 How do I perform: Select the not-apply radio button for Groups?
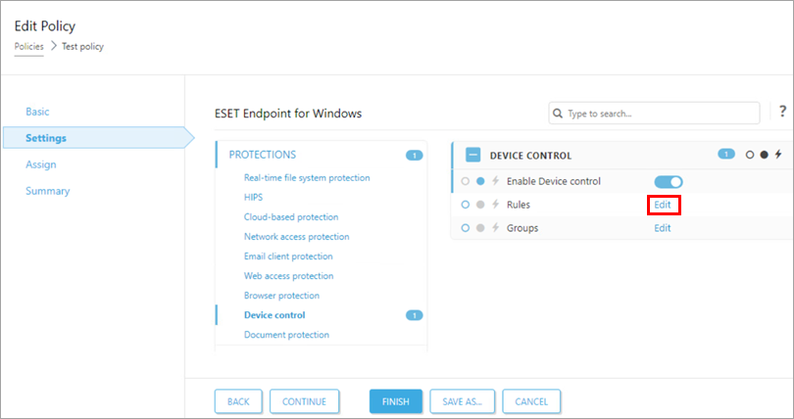[x=466, y=228]
